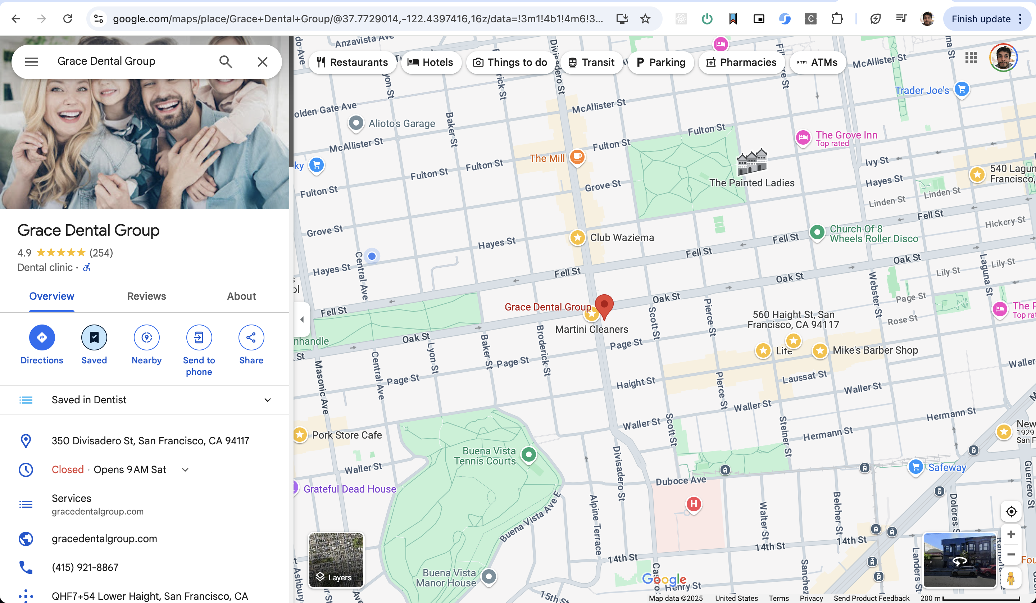
Task: Switch to the About tab
Action: [x=241, y=296]
